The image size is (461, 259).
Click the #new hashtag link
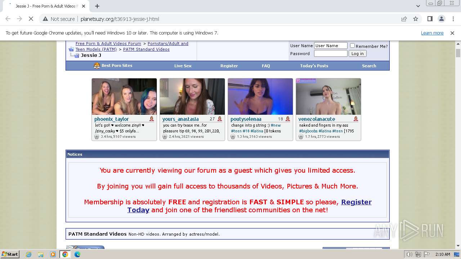(276, 125)
